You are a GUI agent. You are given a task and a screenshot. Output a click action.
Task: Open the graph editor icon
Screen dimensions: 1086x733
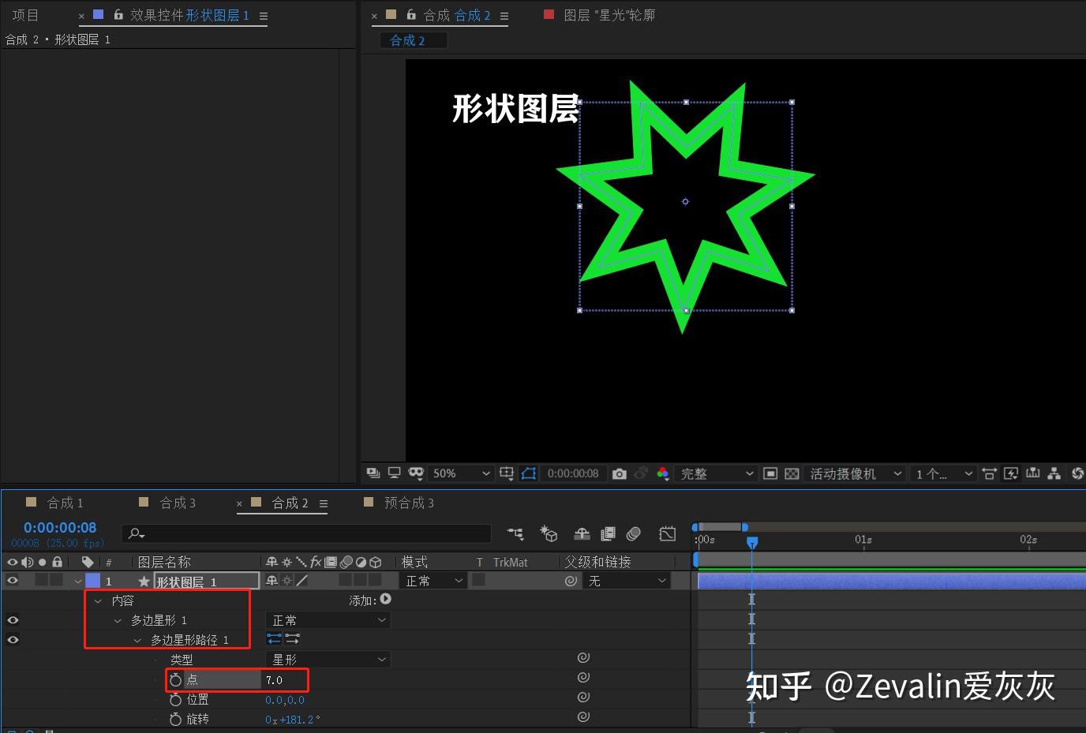(x=667, y=534)
